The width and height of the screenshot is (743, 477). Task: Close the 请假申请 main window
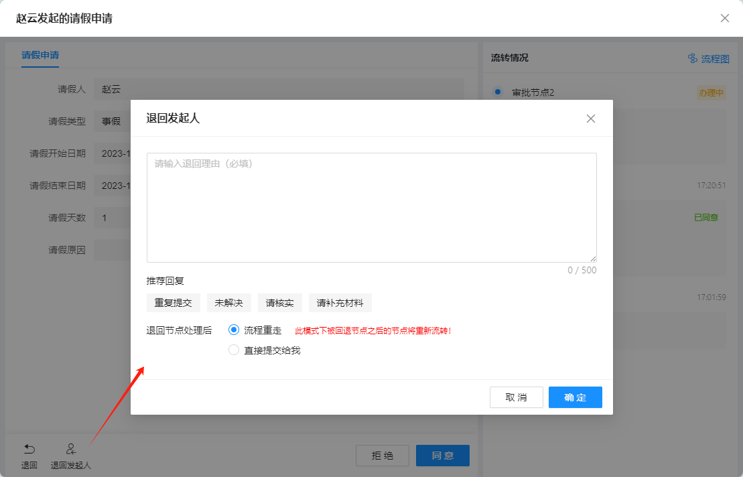click(724, 18)
